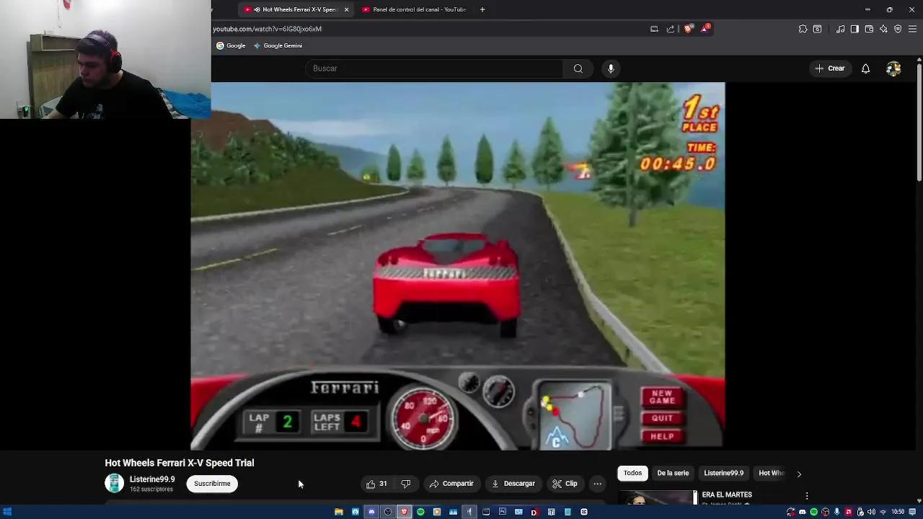Click the Brave Shields lion icon
This screenshot has height=519, width=923.
(x=688, y=29)
